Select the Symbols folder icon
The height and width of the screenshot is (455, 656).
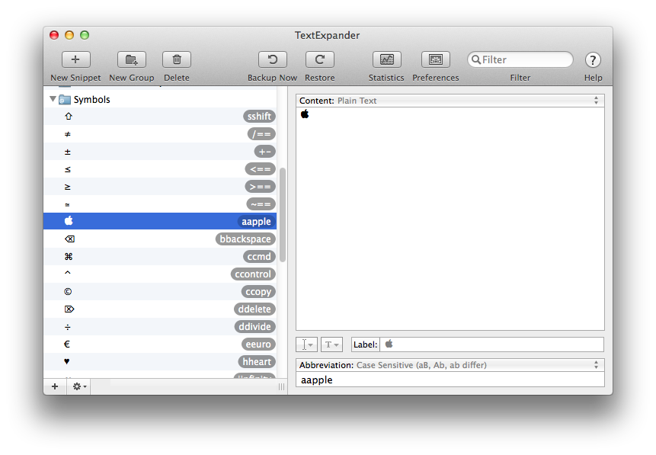click(x=65, y=100)
